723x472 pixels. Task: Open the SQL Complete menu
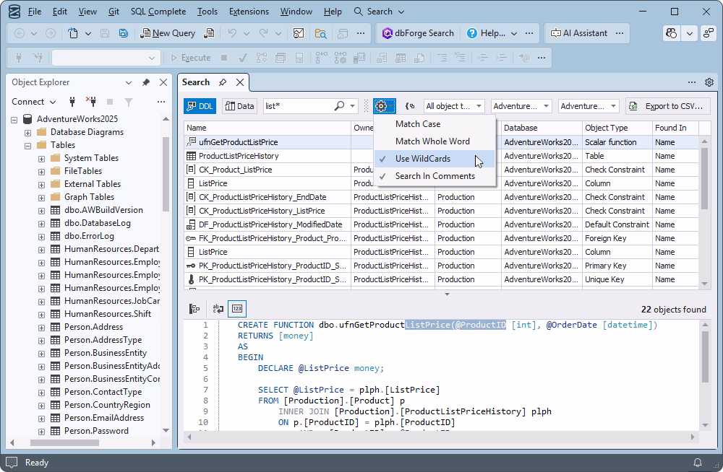coord(158,11)
